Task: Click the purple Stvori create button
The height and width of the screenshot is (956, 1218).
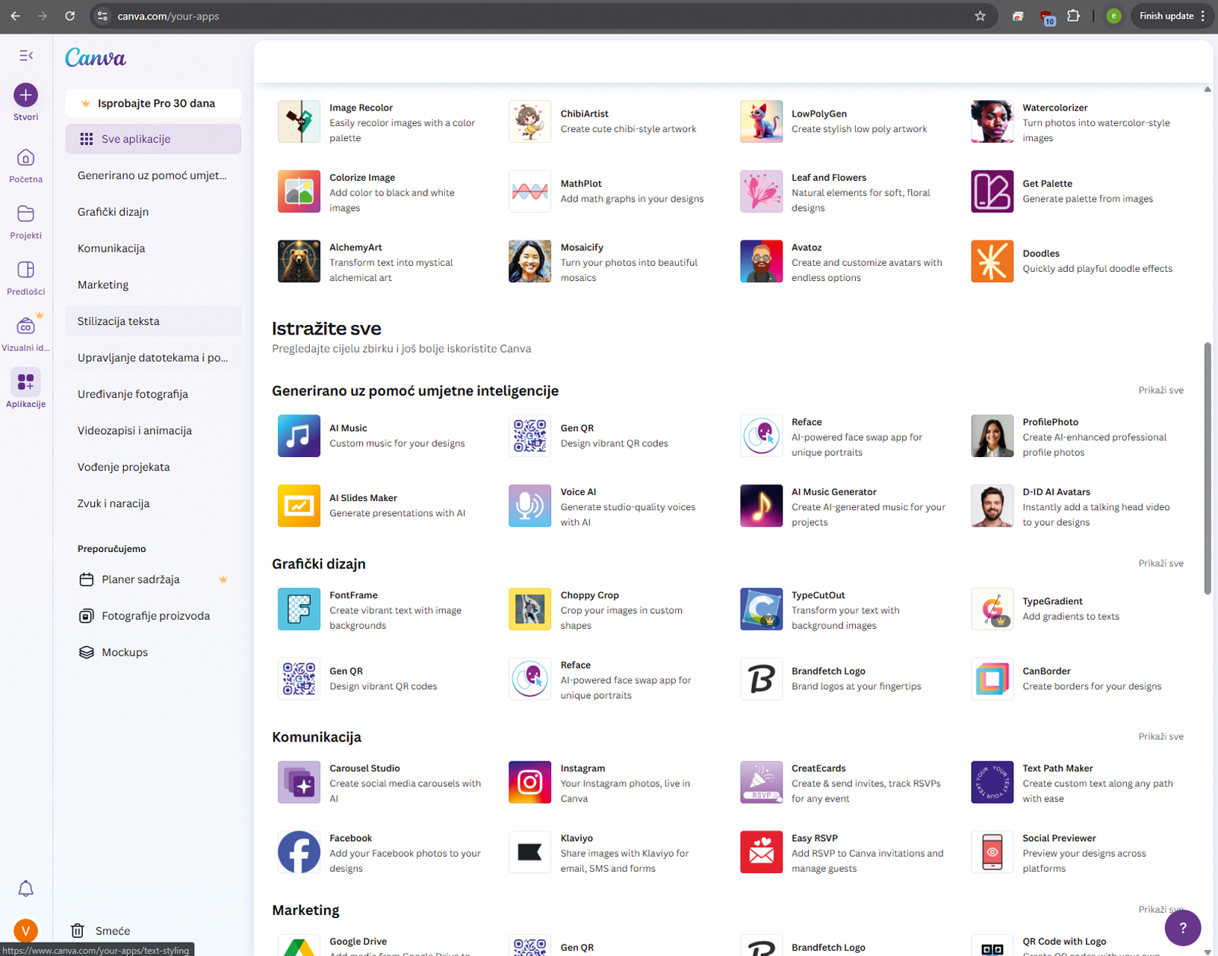Action: pos(25,95)
